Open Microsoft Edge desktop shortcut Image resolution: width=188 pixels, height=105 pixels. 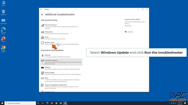click(x=3, y=31)
